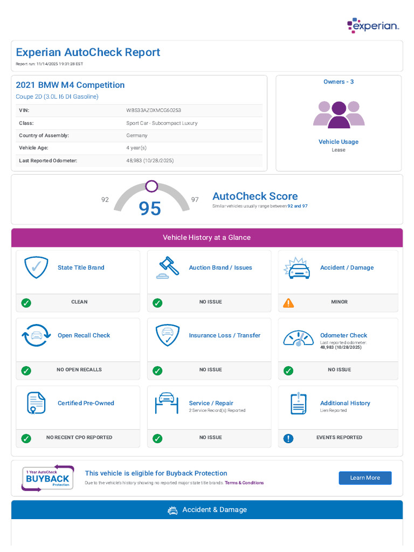414x552 pixels.
Task: Open the State Title Brand link
Action: [81, 267]
